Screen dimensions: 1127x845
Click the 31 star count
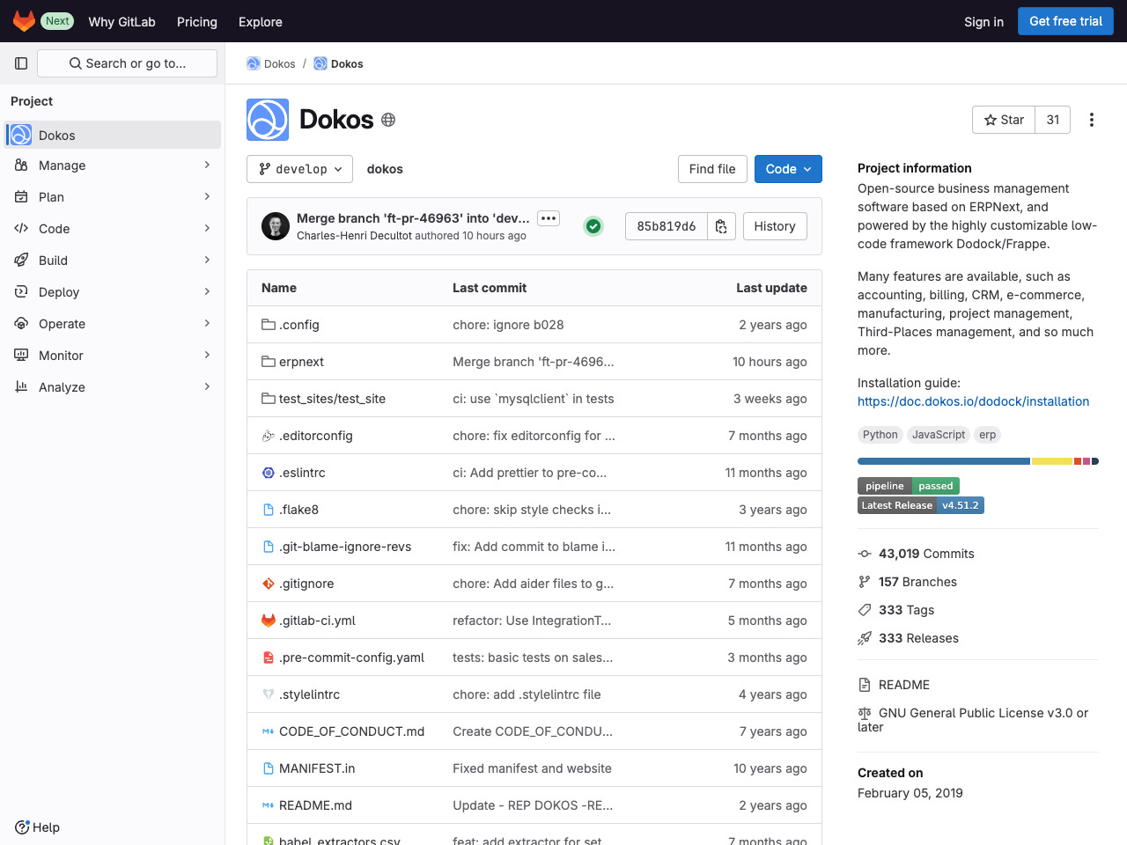tap(1053, 120)
